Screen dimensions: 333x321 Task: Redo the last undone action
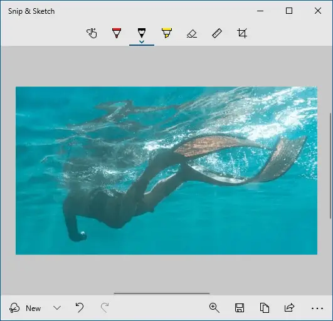pyautogui.click(x=105, y=308)
